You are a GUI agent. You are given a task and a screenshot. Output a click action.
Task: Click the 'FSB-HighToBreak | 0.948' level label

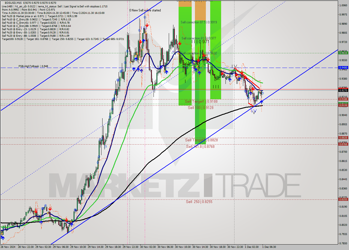tap(33, 66)
